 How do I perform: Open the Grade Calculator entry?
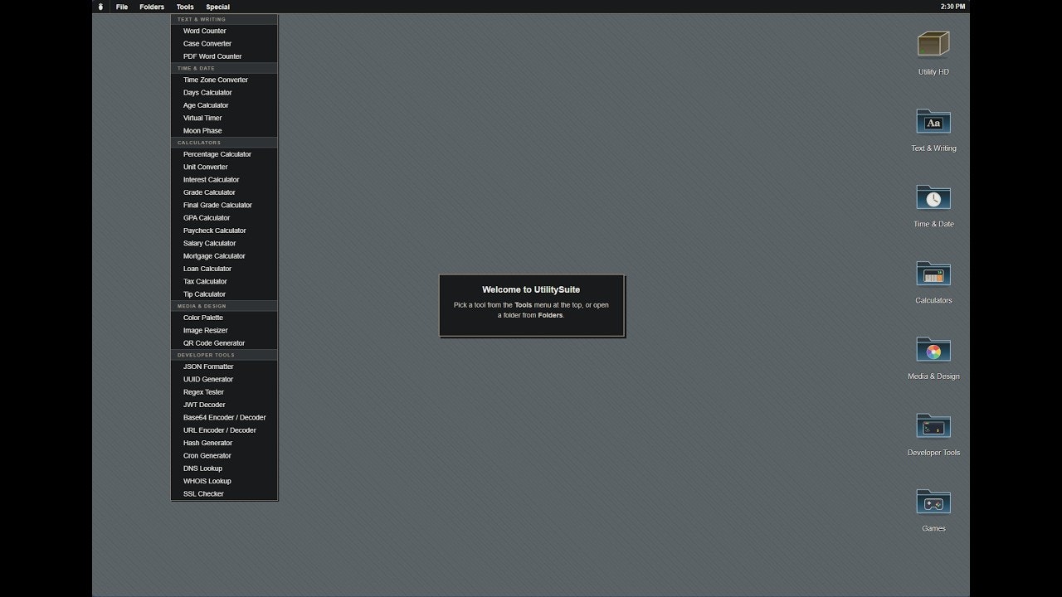pos(224,192)
